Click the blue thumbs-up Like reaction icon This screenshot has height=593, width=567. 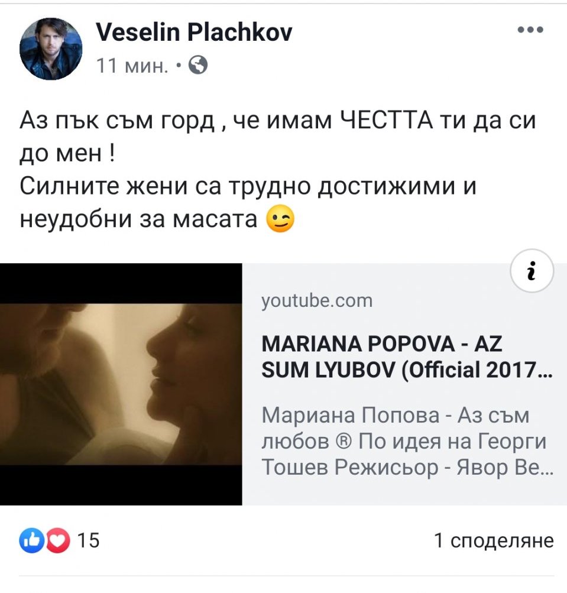32,540
